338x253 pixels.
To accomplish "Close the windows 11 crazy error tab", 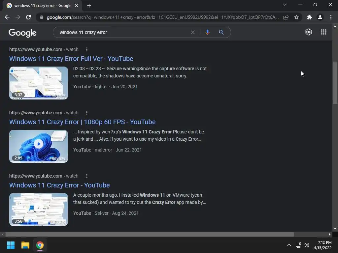I will 77,6.
